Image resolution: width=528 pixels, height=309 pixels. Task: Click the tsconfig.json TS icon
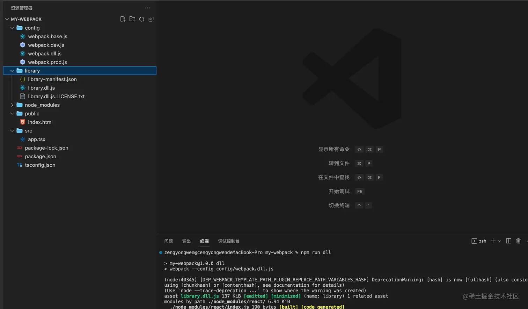(x=20, y=165)
